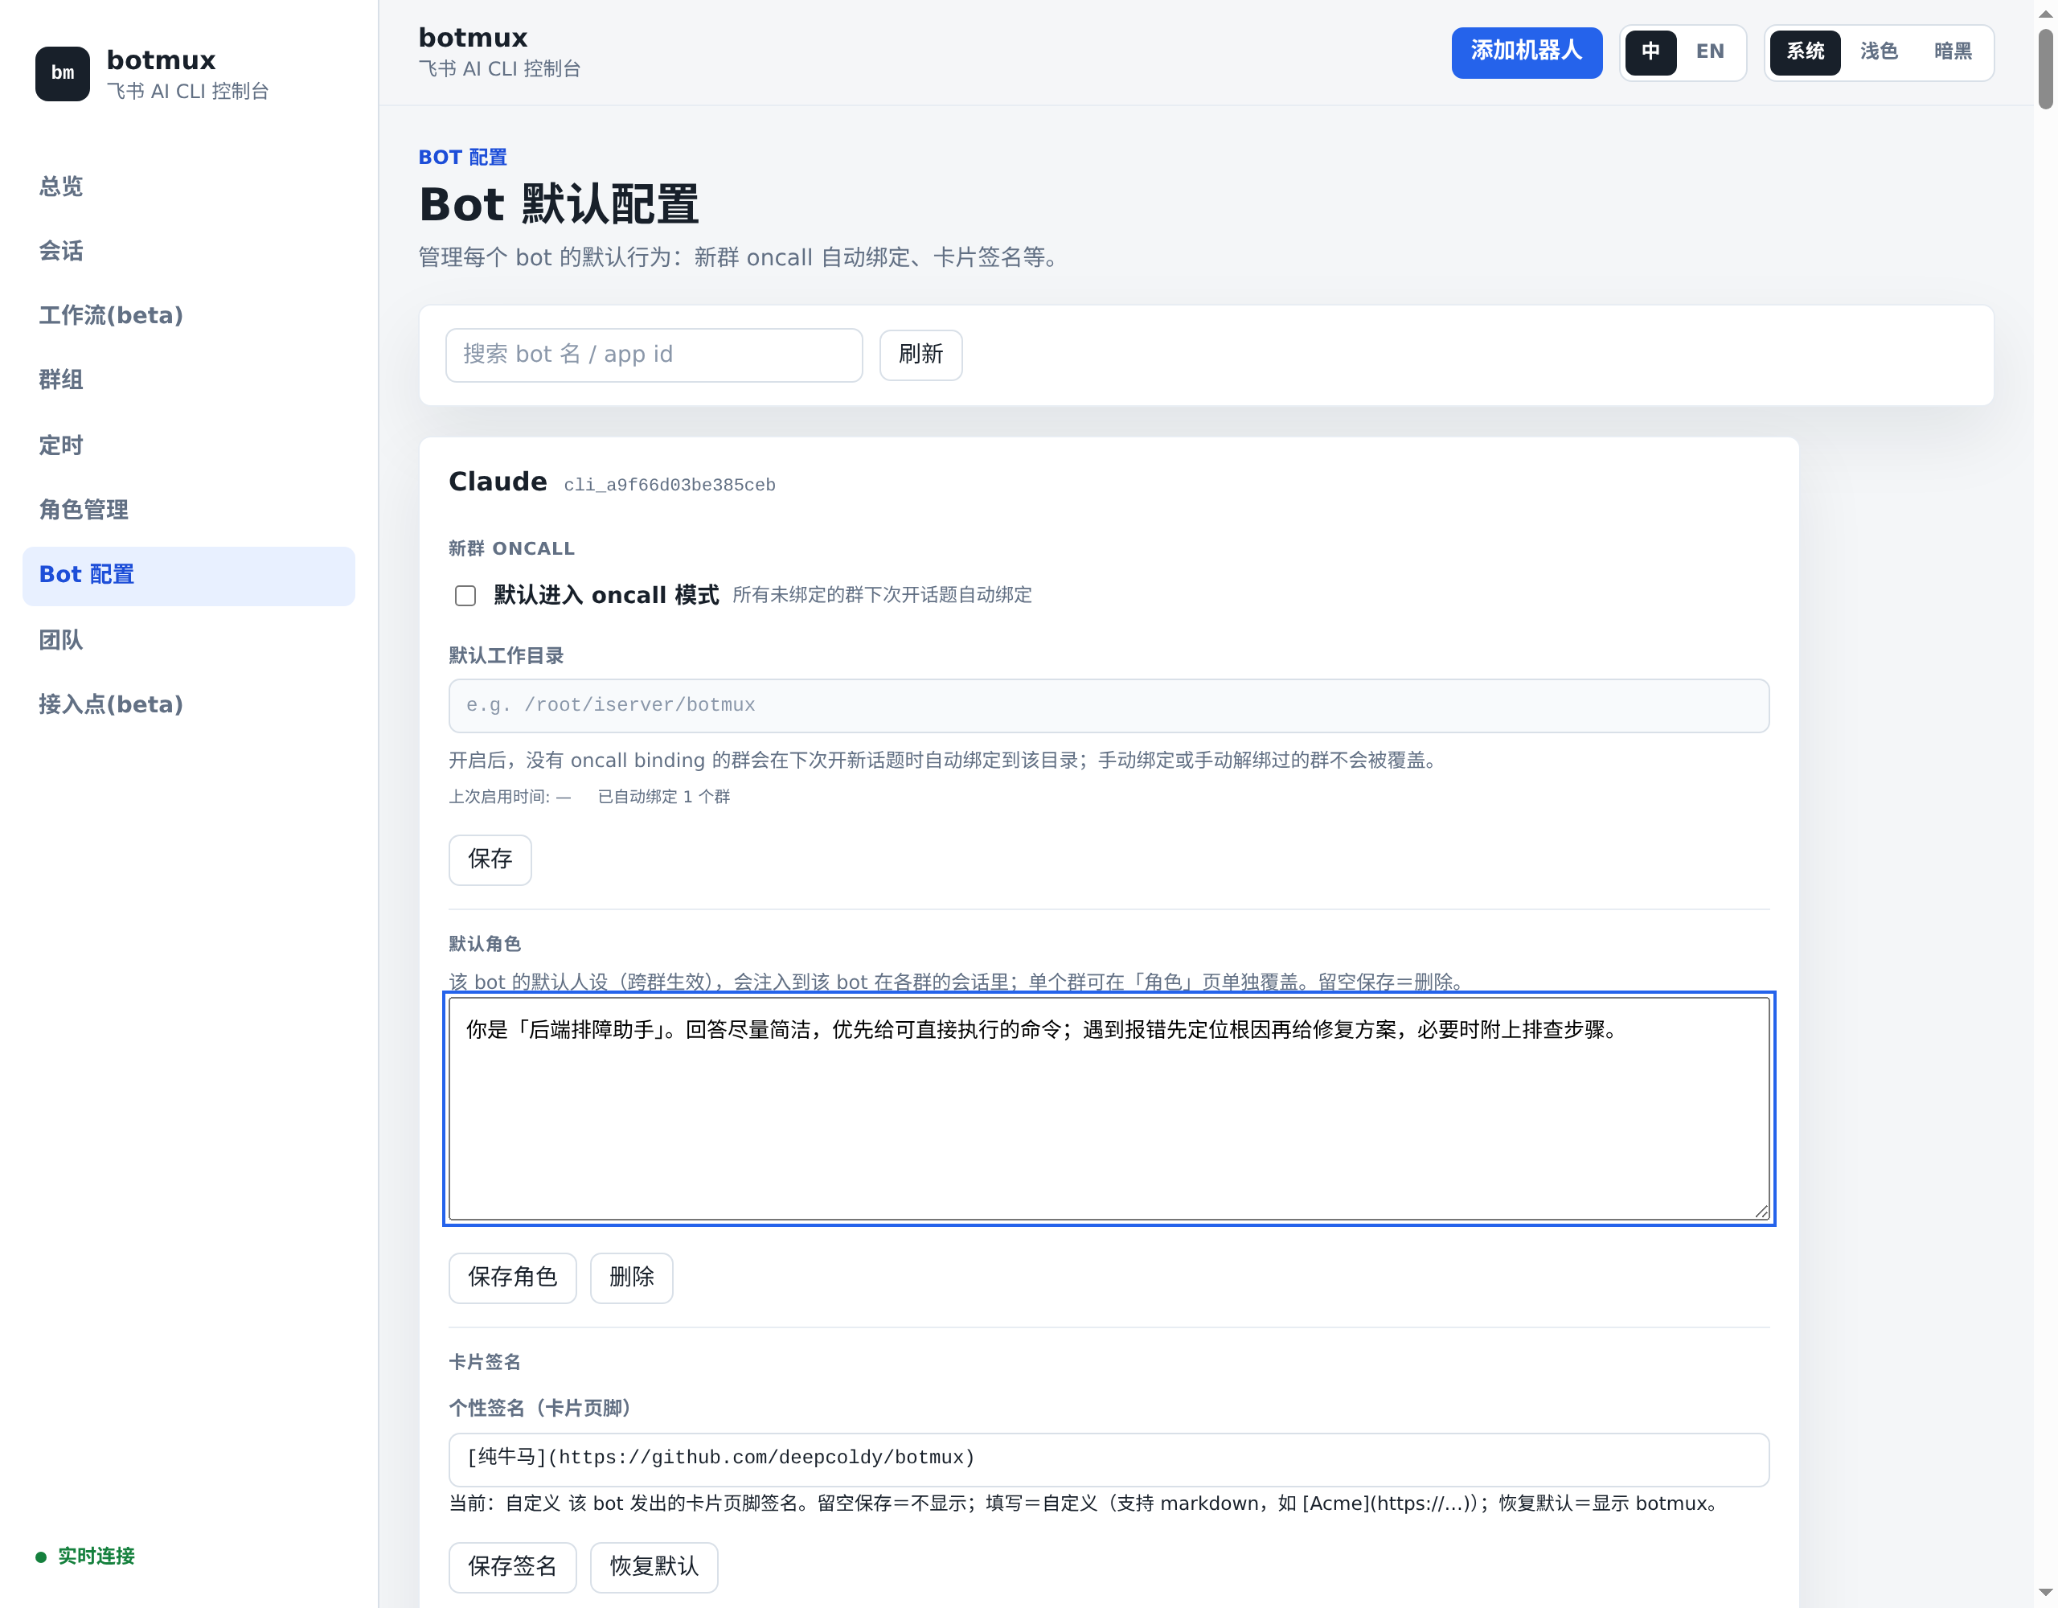Click the scrollbar down arrow
The height and width of the screenshot is (1608, 2058).
(2046, 1593)
